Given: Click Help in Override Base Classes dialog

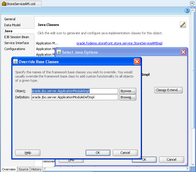Looking at the screenshot, I should [x=28, y=153].
